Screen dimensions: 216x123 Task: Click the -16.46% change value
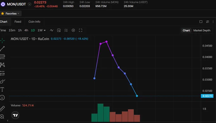click(39, 6)
